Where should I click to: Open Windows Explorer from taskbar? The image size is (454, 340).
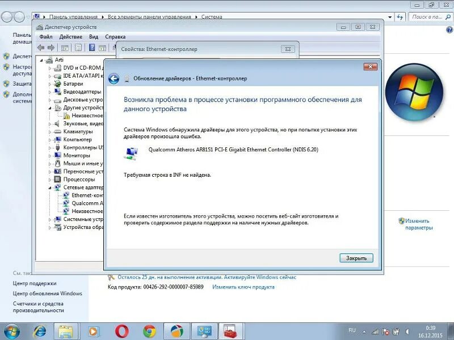[x=66, y=331]
